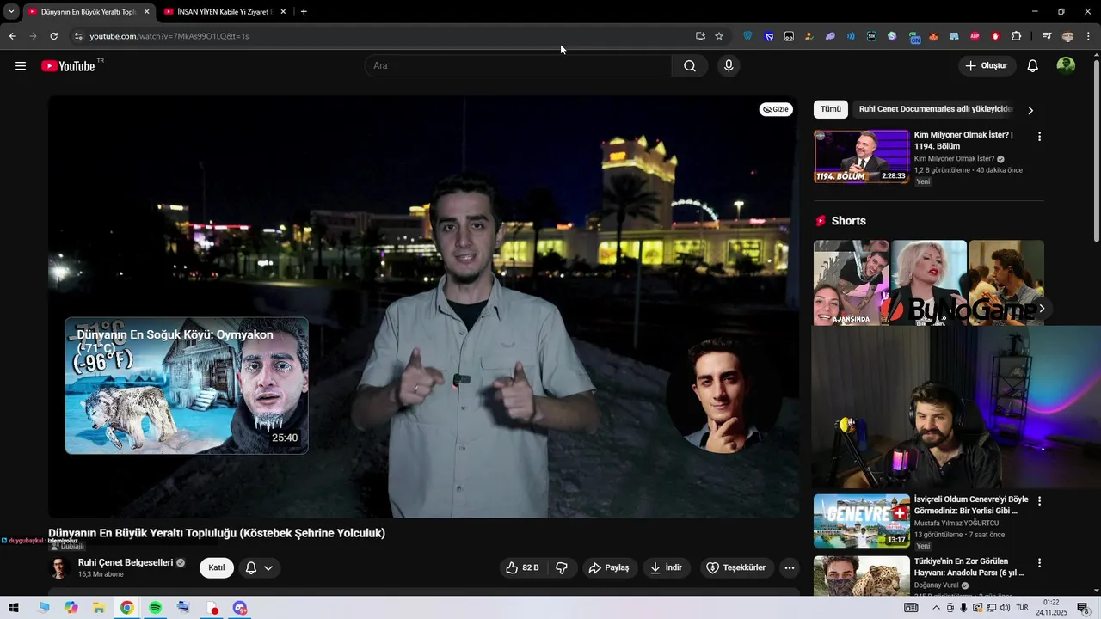Download the video with İndir
This screenshot has height=619, width=1101.
(667, 567)
